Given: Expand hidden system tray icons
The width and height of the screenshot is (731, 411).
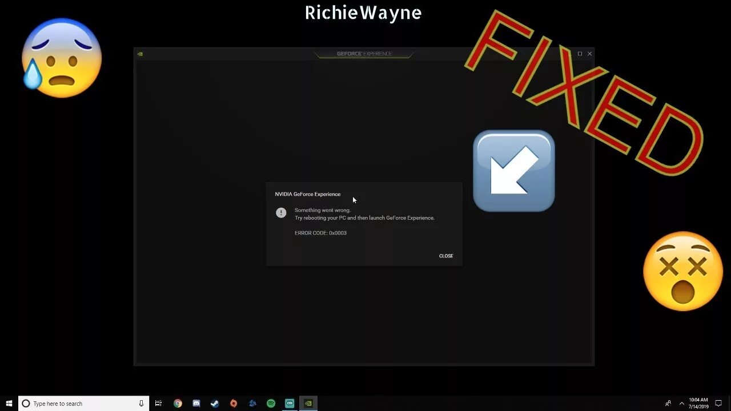Looking at the screenshot, I should (681, 404).
